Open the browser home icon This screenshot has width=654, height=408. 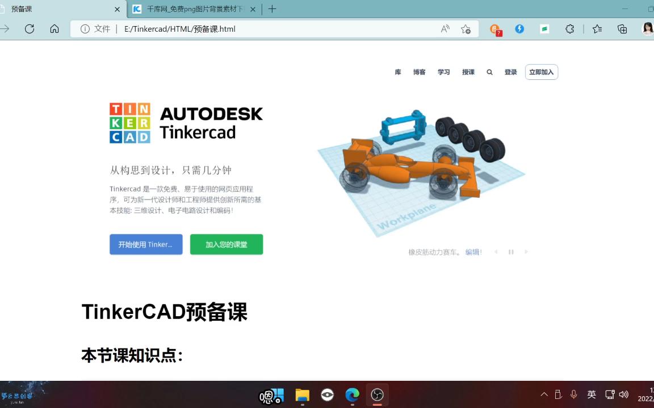tap(54, 29)
